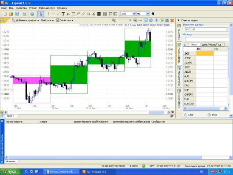Select the trend line tool
This screenshot has height=175, width=233.
coord(58,14)
